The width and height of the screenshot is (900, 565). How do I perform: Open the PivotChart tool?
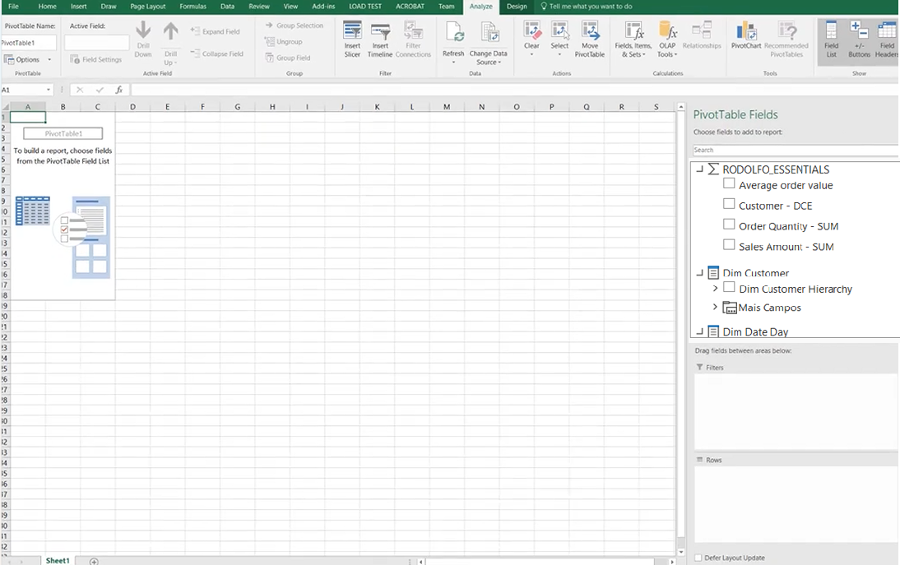(x=746, y=38)
